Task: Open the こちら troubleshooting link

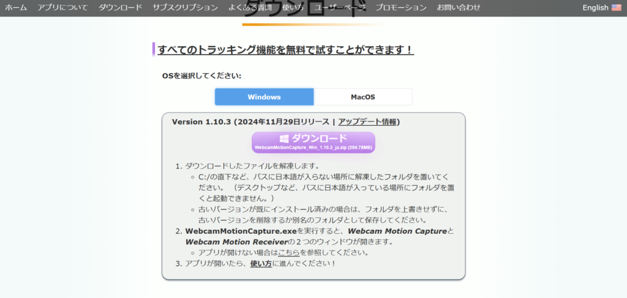Action: (x=289, y=253)
